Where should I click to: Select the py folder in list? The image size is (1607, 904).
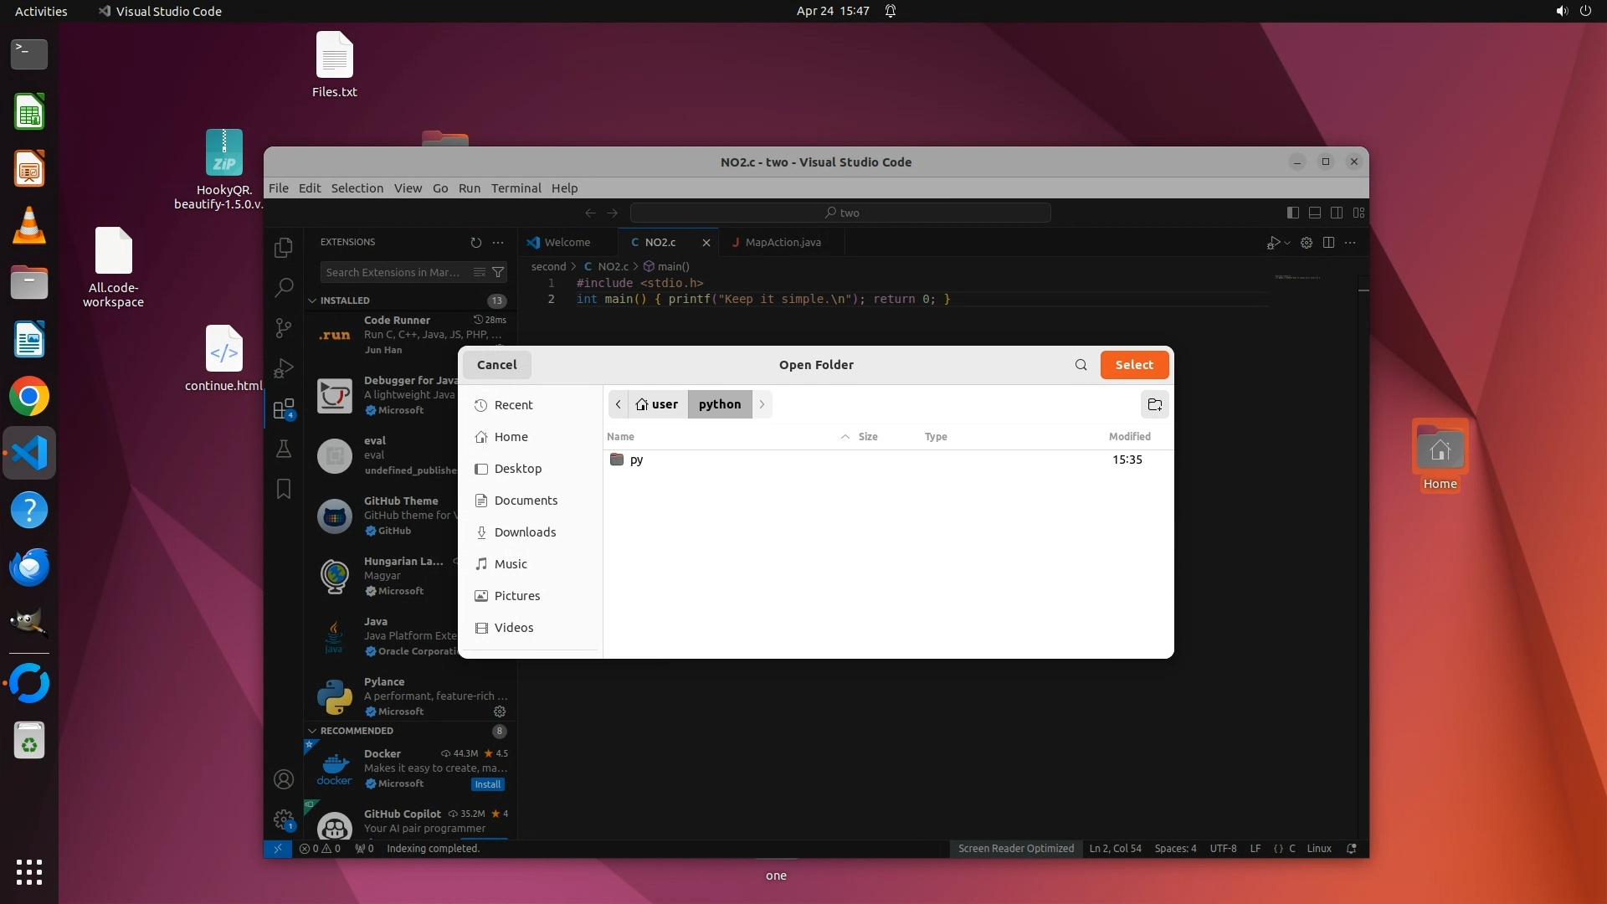636,460
